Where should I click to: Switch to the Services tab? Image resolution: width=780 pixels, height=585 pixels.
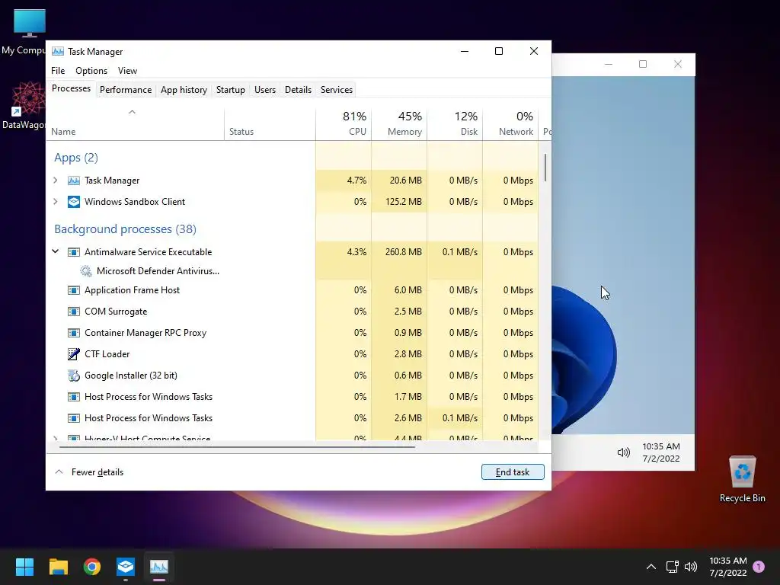point(336,90)
